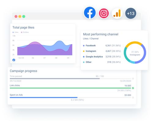153x121 pixels.
Task: Click the teal segment of the donut chart
Action: pyautogui.click(x=126, y=55)
